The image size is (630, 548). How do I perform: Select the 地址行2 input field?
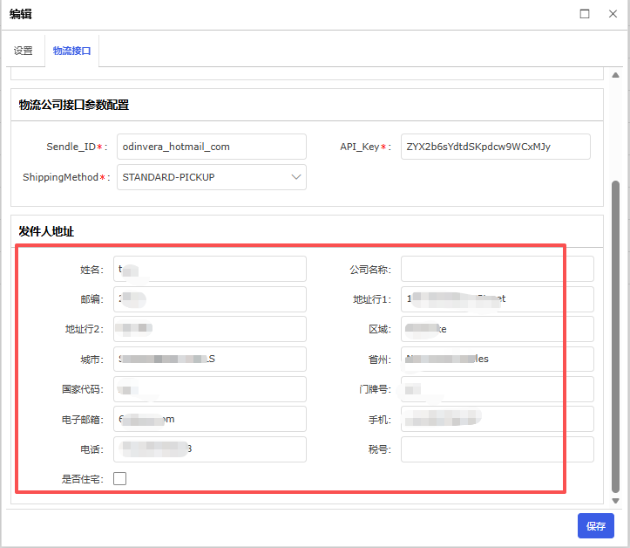pos(211,329)
